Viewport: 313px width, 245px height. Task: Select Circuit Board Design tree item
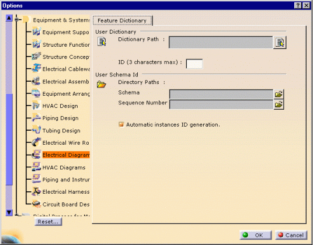pyautogui.click(x=66, y=204)
